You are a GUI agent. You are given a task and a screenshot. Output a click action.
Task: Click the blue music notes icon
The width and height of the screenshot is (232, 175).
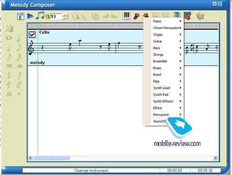40,16
